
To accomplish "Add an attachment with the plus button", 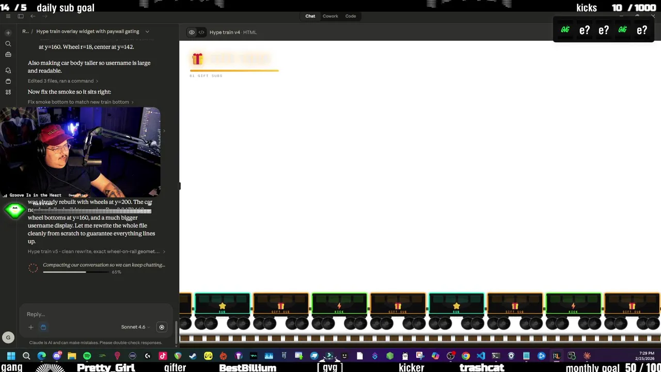I will [x=30, y=327].
